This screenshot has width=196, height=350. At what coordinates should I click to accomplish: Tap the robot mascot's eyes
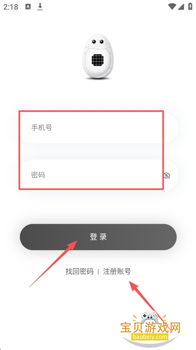coord(98,42)
